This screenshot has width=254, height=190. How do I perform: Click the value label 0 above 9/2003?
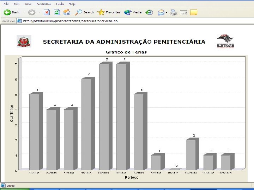pyautogui.click(x=177, y=166)
